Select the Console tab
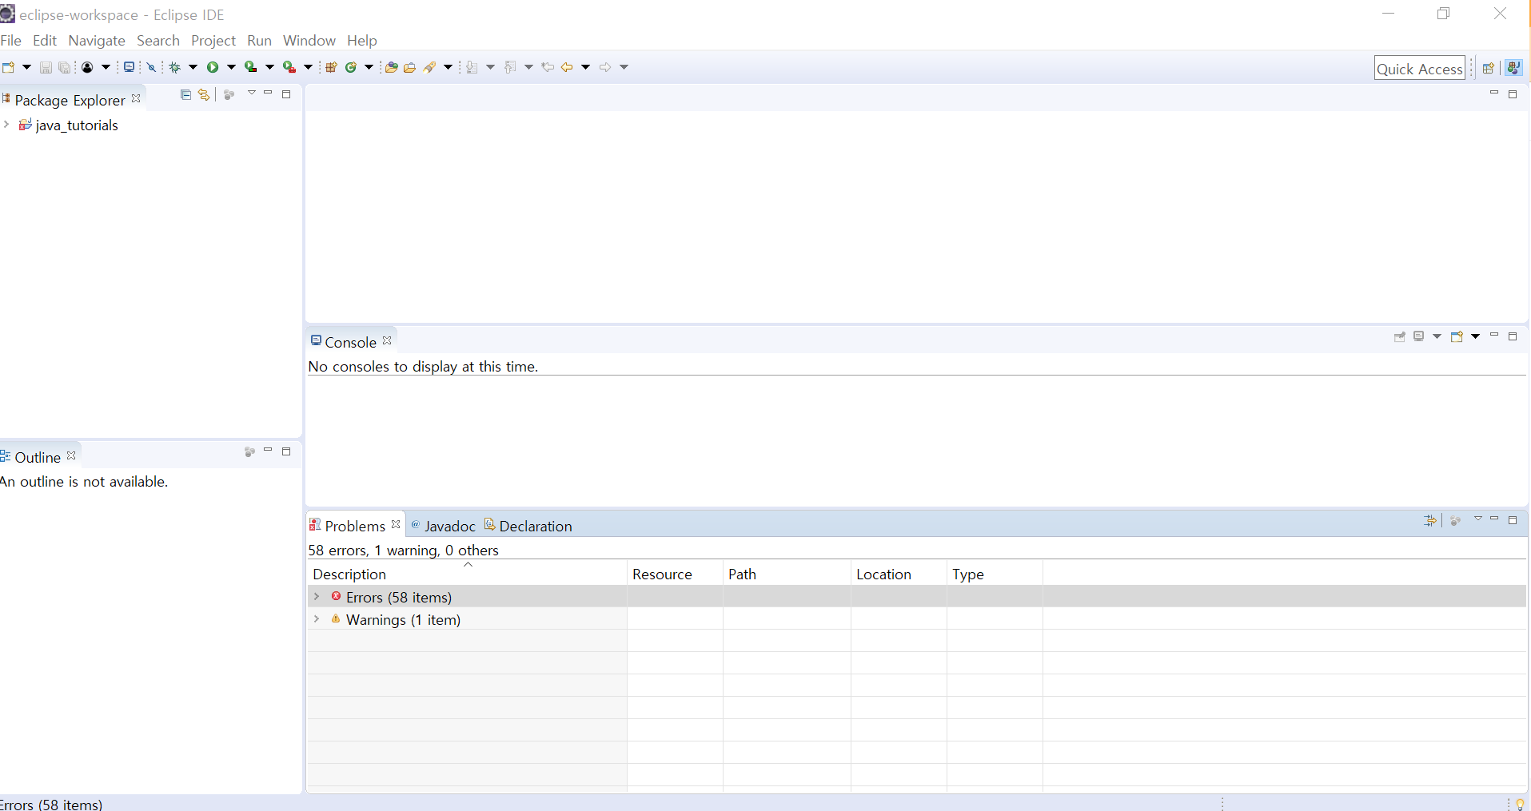The height and width of the screenshot is (811, 1531). tap(350, 342)
